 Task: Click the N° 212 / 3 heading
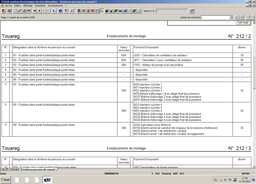[240, 148]
